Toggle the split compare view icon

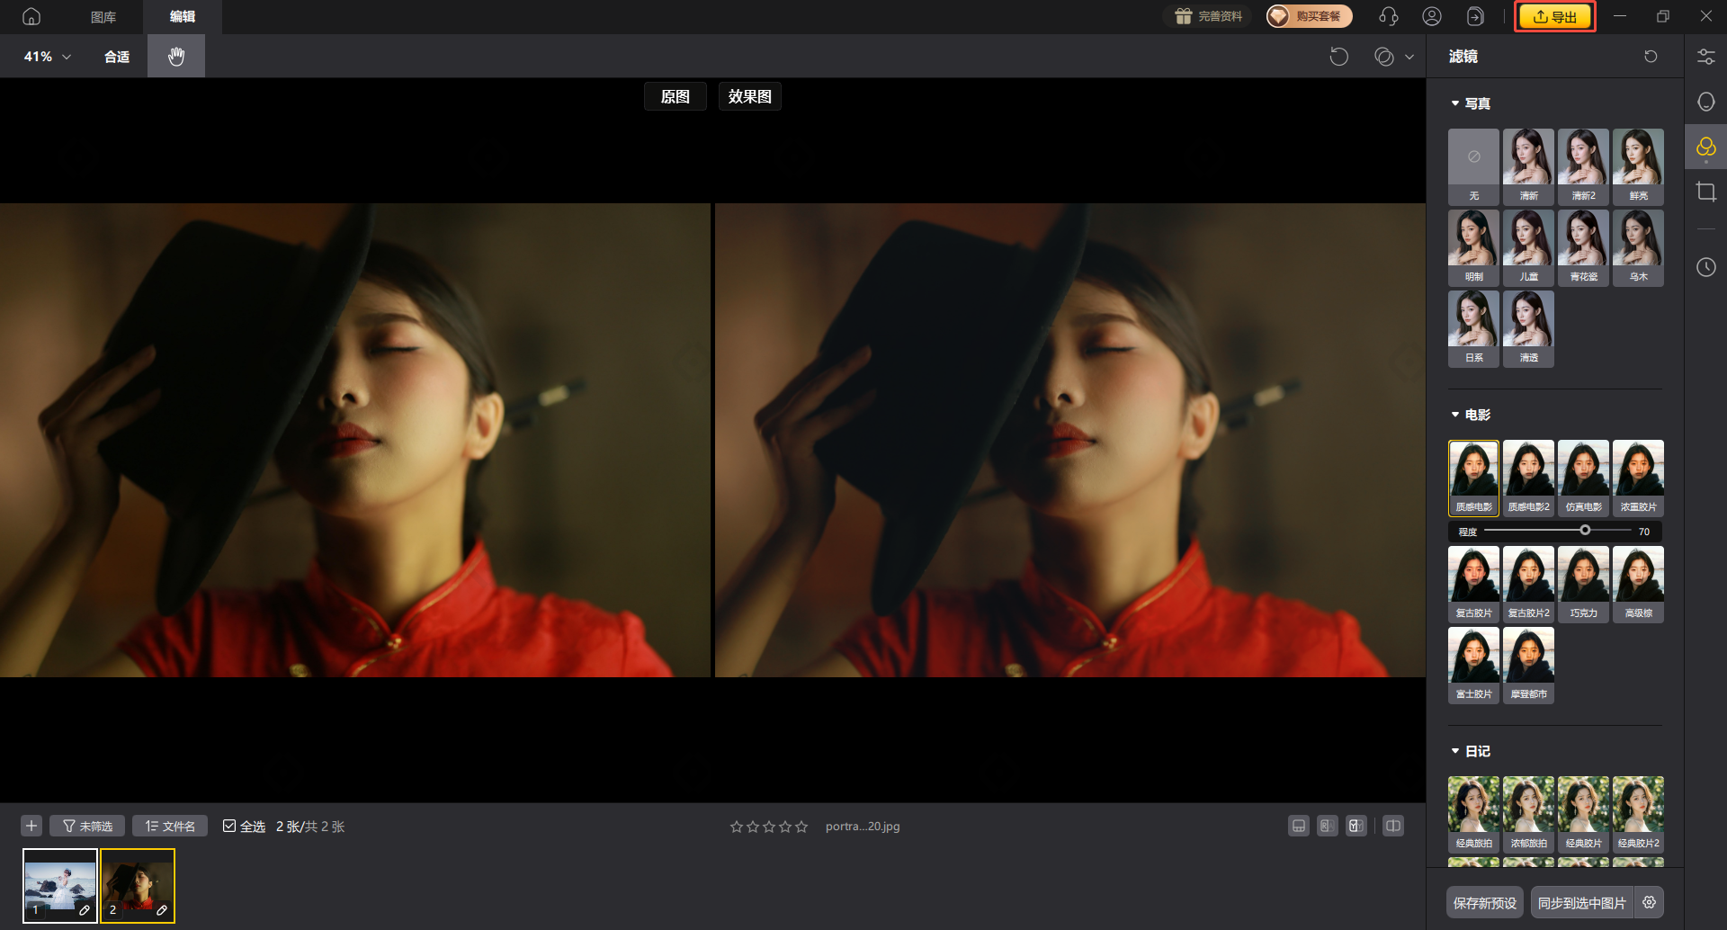[1393, 826]
